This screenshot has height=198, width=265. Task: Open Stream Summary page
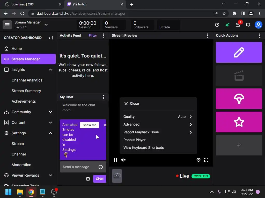click(26, 91)
